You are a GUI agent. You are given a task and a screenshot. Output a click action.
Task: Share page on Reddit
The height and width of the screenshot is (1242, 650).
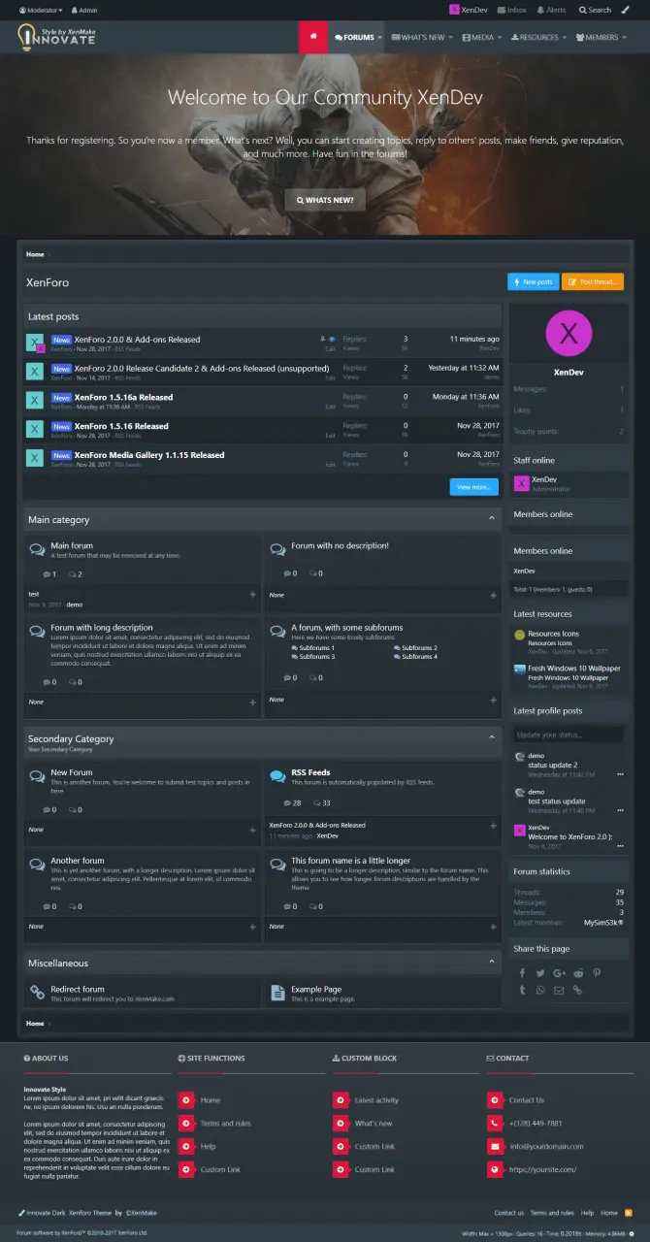tap(578, 973)
